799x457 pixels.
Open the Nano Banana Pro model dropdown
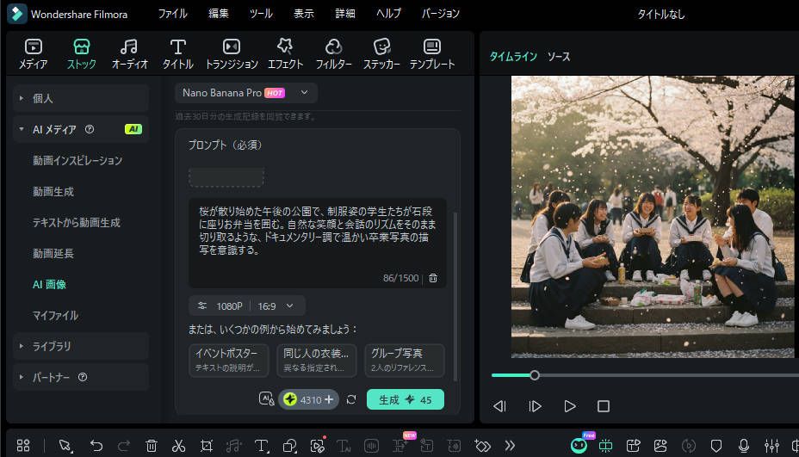coord(245,93)
